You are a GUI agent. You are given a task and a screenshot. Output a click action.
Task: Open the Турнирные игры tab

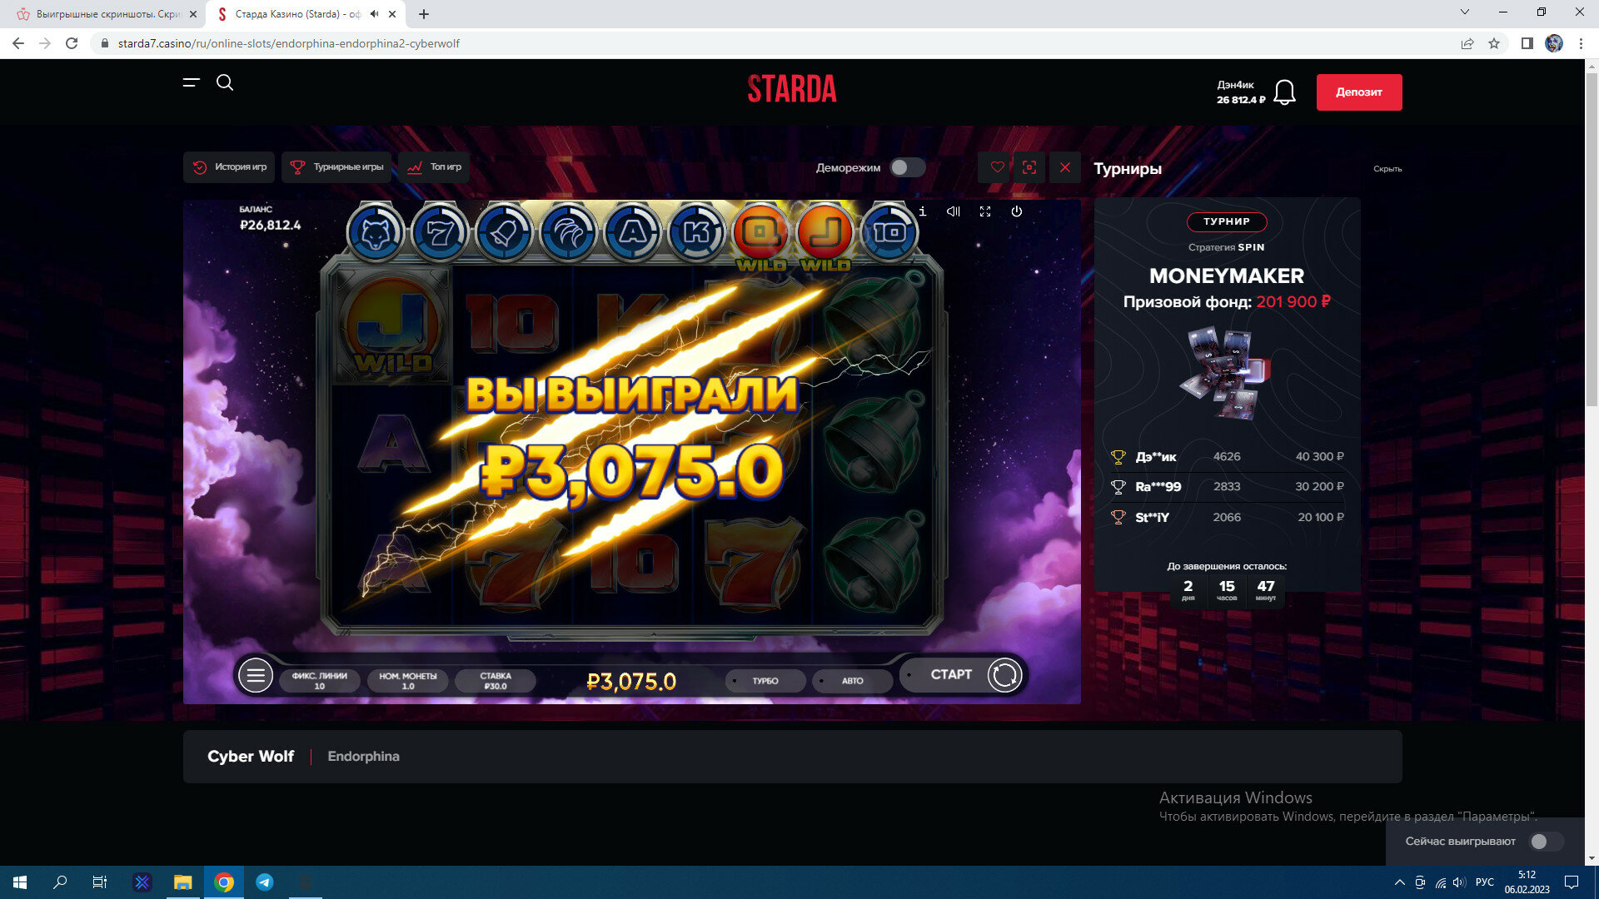[x=337, y=167]
